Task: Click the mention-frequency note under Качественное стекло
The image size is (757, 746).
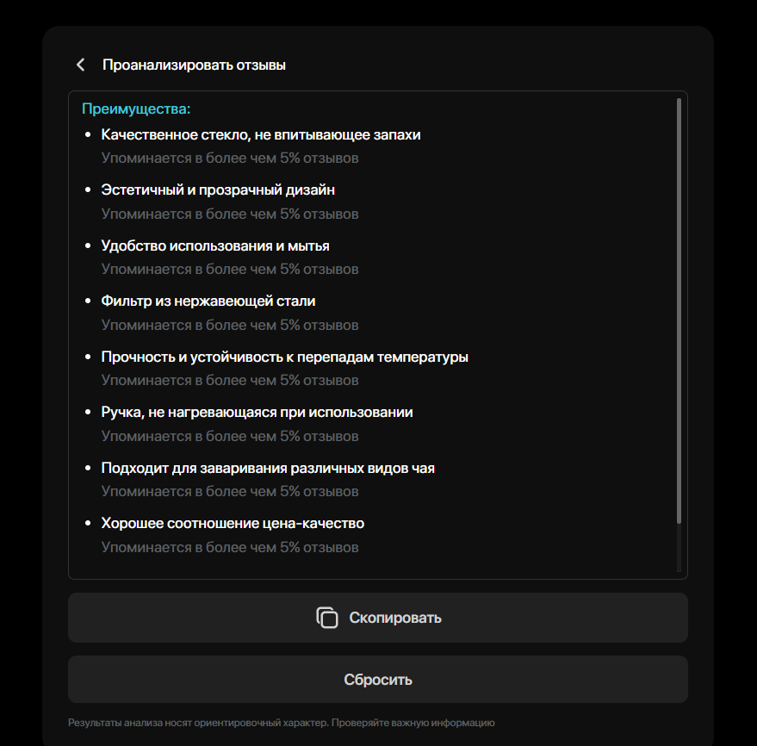Action: click(x=230, y=159)
